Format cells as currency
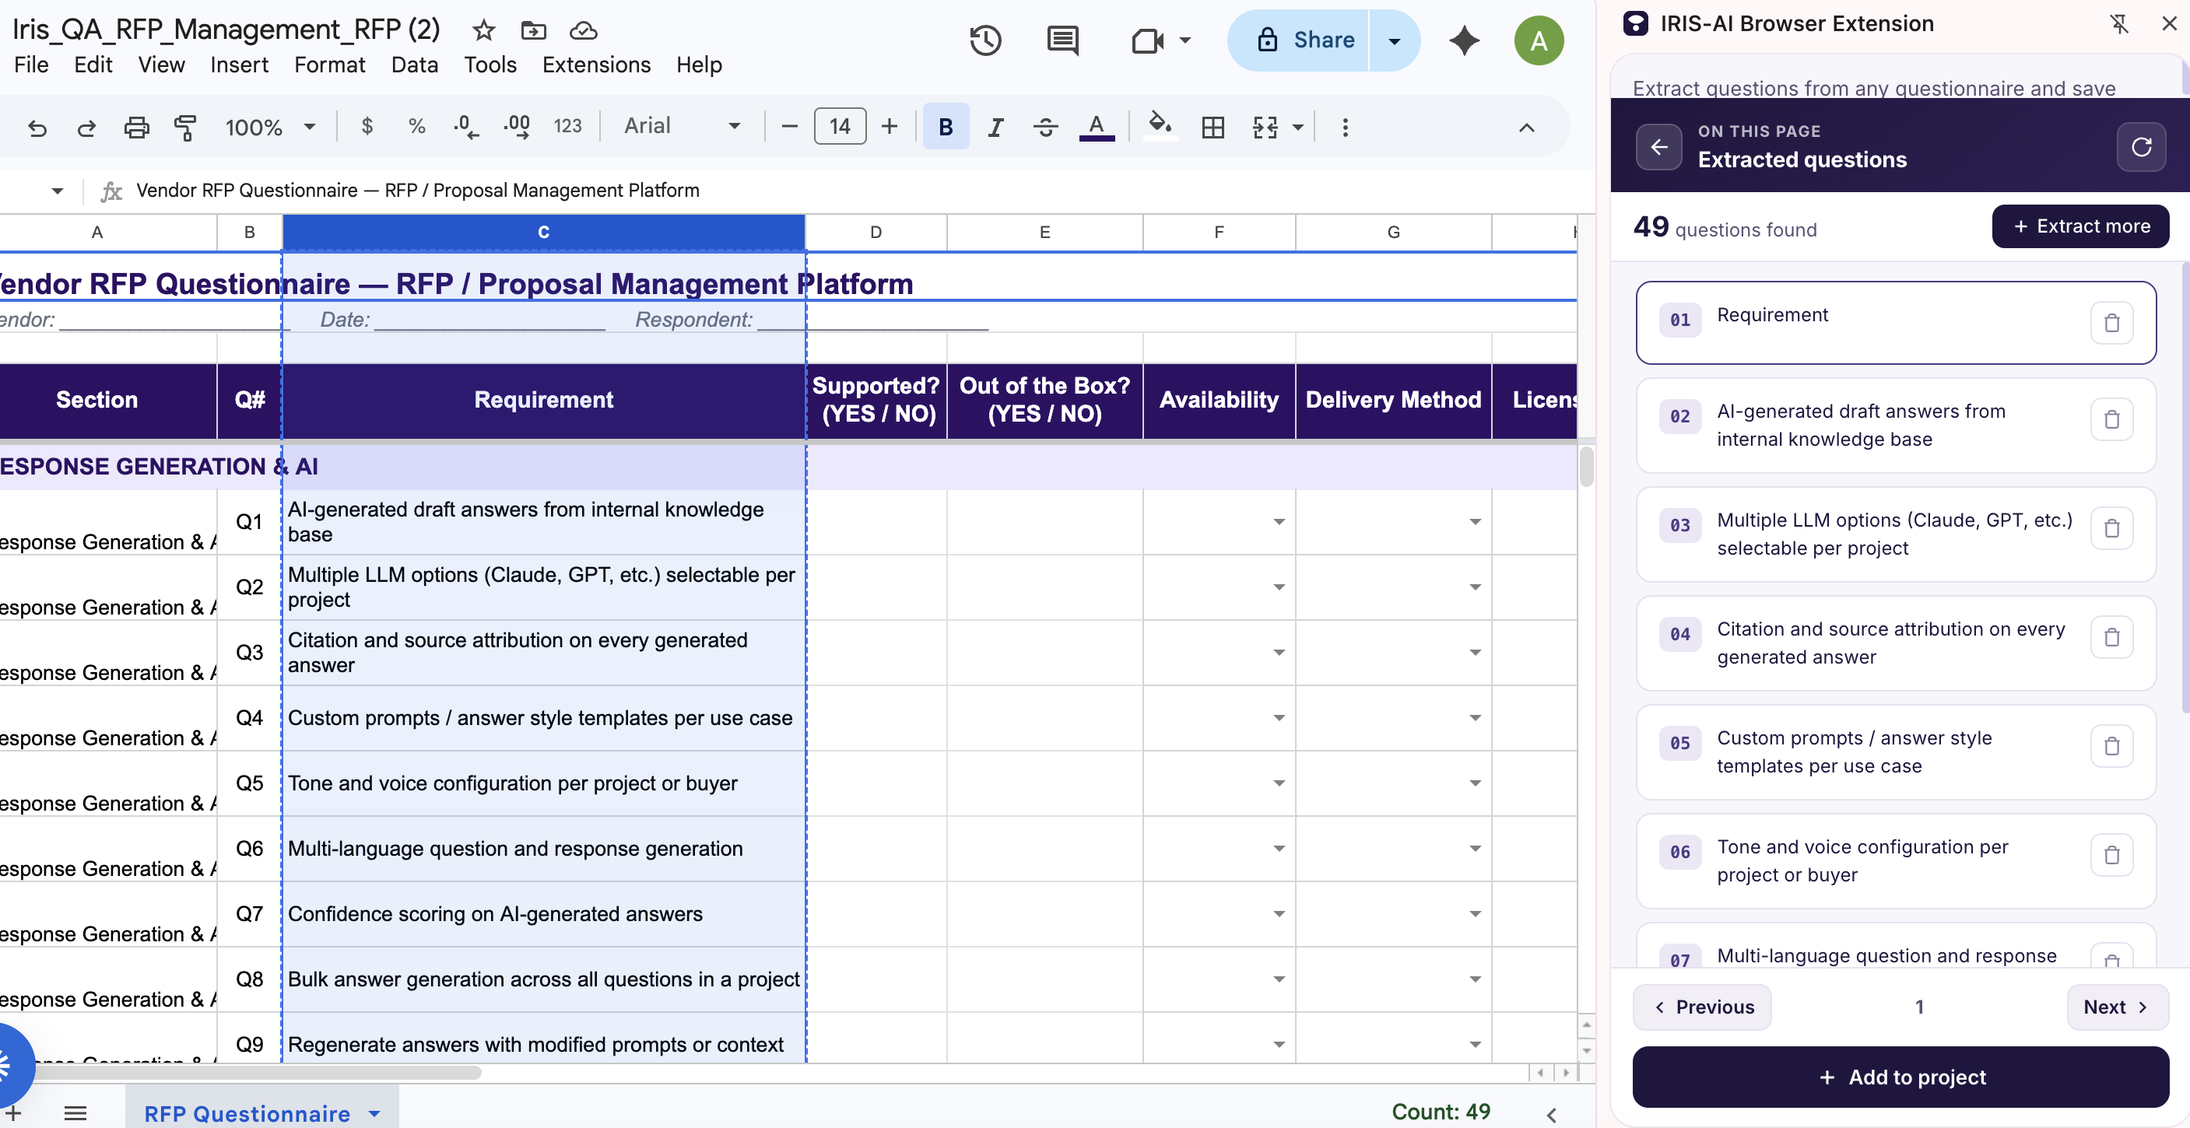 [x=367, y=127]
